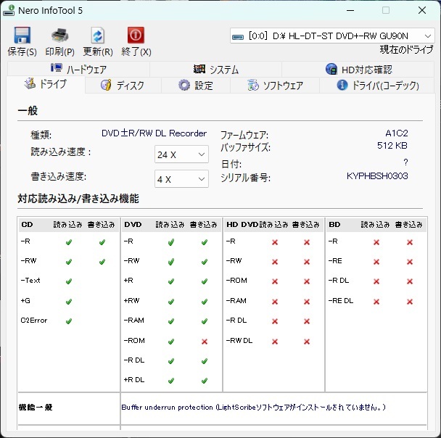The width and height of the screenshot is (441, 438).
Task: Switch to the システム tab
Action: click(x=216, y=70)
